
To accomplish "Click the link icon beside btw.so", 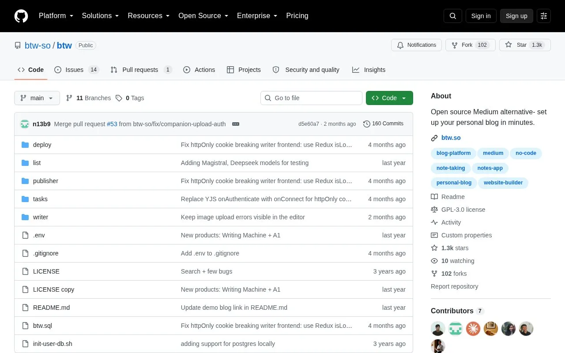I will click(x=434, y=138).
